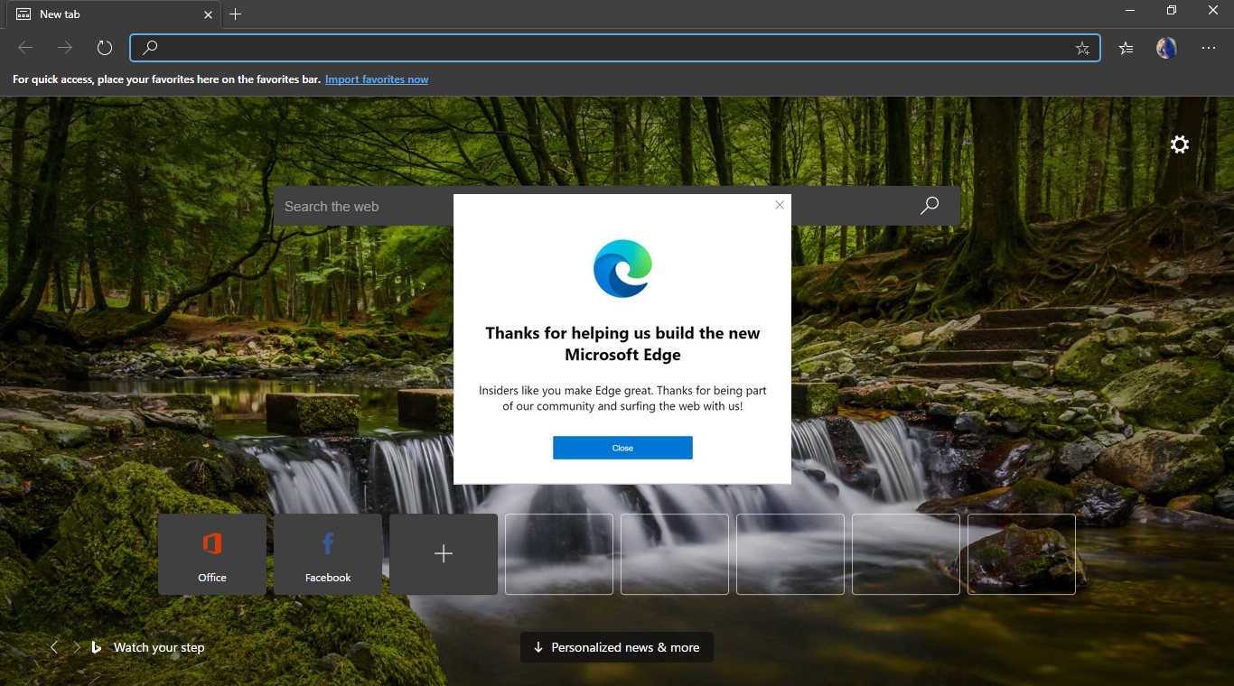Show next background image arrow
This screenshot has height=686, width=1234.
point(77,647)
